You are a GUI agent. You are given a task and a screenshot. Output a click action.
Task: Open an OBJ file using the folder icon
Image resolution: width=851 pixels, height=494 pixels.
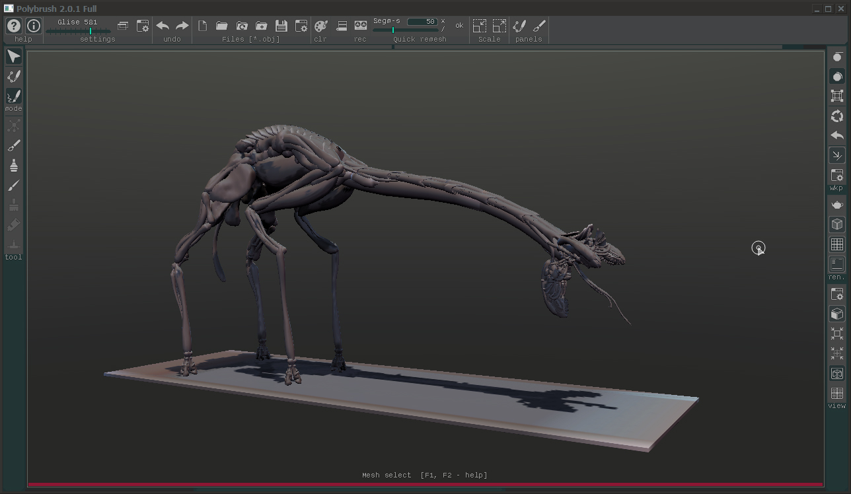coord(222,25)
